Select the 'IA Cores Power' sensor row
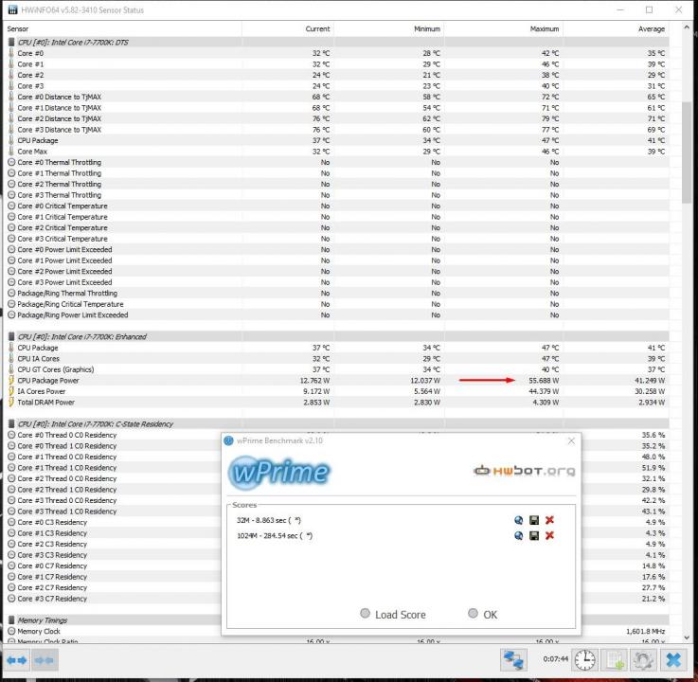 [338, 391]
